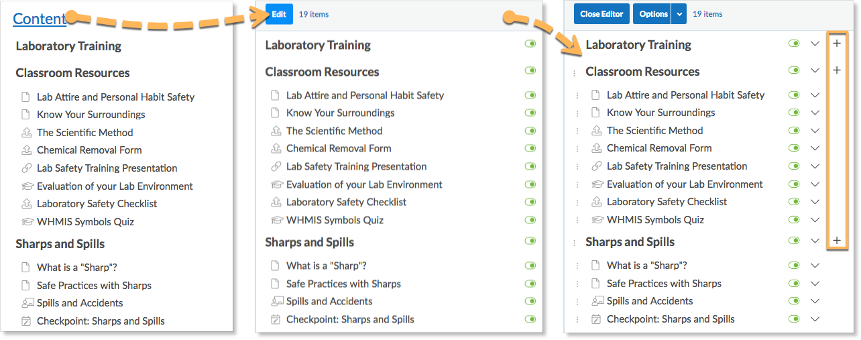Toggle visibility switch for The Scientific Method in editor
861x340 pixels.
[x=795, y=131]
